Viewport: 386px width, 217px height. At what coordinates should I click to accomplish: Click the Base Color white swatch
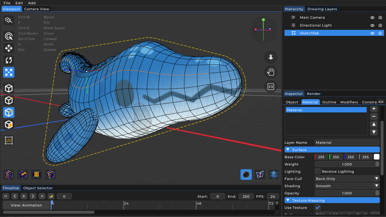(x=376, y=157)
